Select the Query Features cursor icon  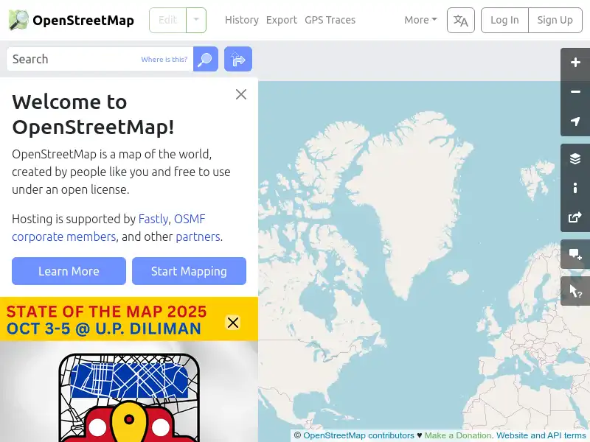click(575, 291)
